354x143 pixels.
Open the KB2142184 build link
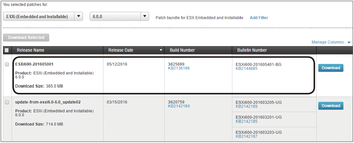(x=179, y=106)
